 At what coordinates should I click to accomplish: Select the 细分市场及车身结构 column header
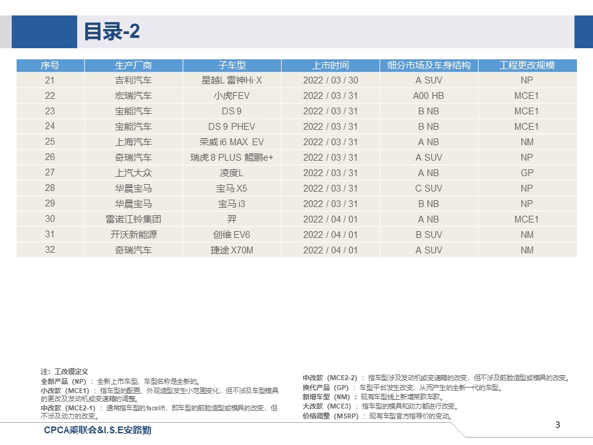(429, 66)
